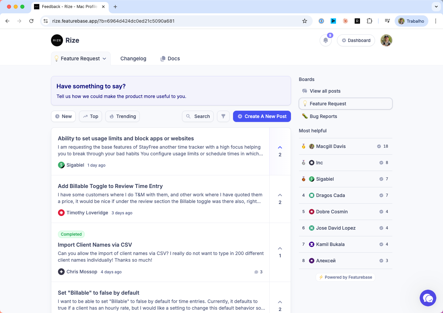Upvote "Ability to set usage limits" post
The image size is (443, 313).
click(280, 147)
